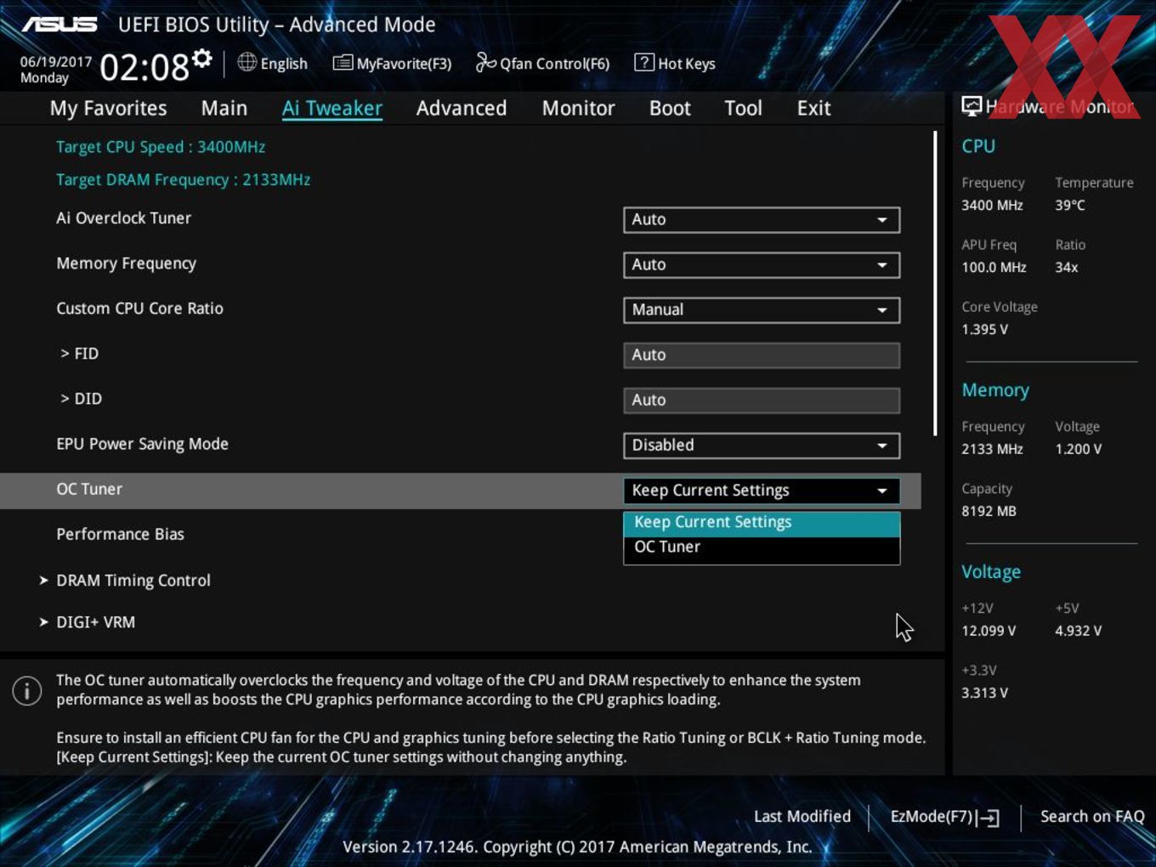Image resolution: width=1156 pixels, height=867 pixels.
Task: Click the globe language icon
Action: click(x=246, y=62)
